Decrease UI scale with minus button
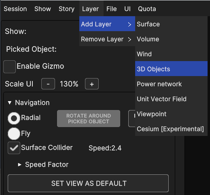 coord(48,84)
